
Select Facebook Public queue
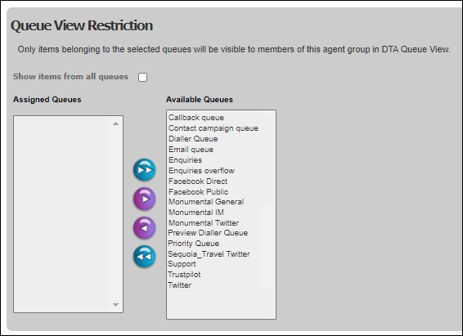[x=198, y=192]
